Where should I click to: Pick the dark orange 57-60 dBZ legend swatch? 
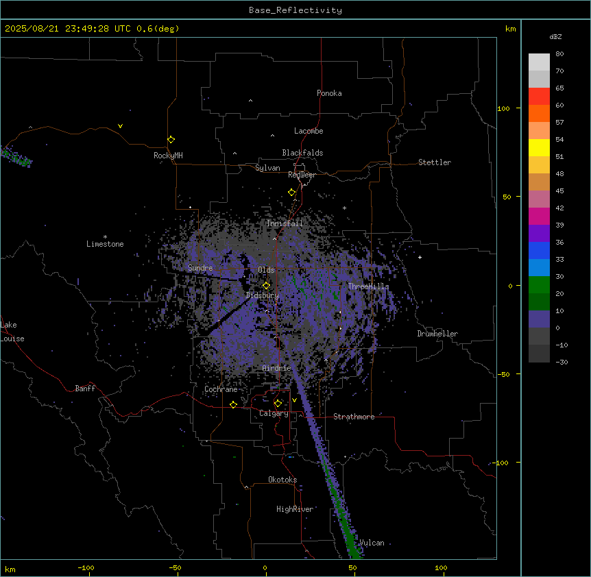click(539, 113)
